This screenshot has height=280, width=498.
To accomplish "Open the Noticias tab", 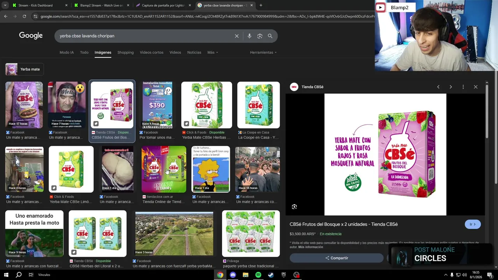I will tap(194, 52).
